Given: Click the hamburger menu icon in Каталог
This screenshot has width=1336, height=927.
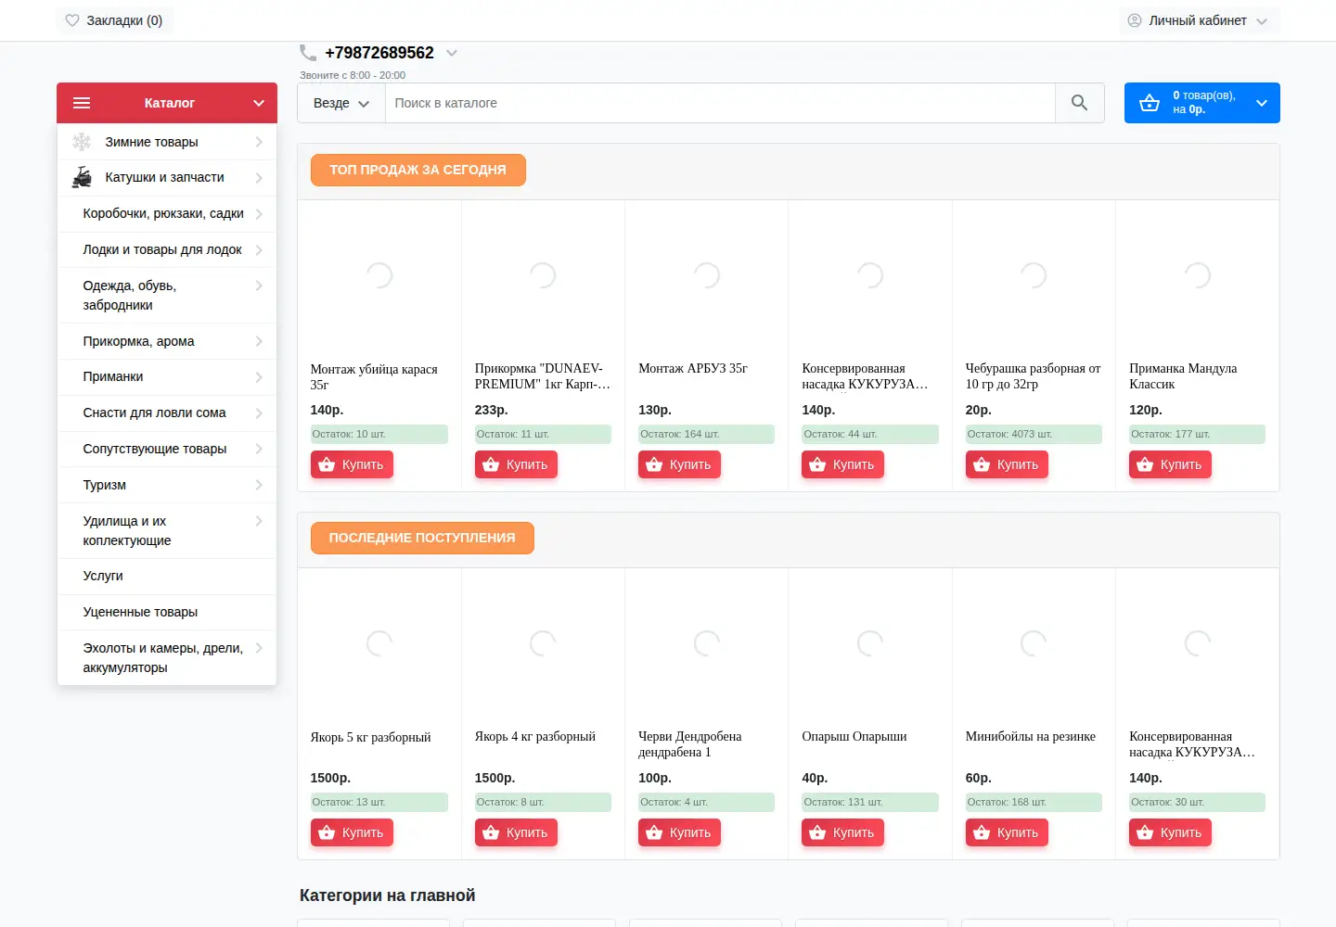Looking at the screenshot, I should click(82, 103).
